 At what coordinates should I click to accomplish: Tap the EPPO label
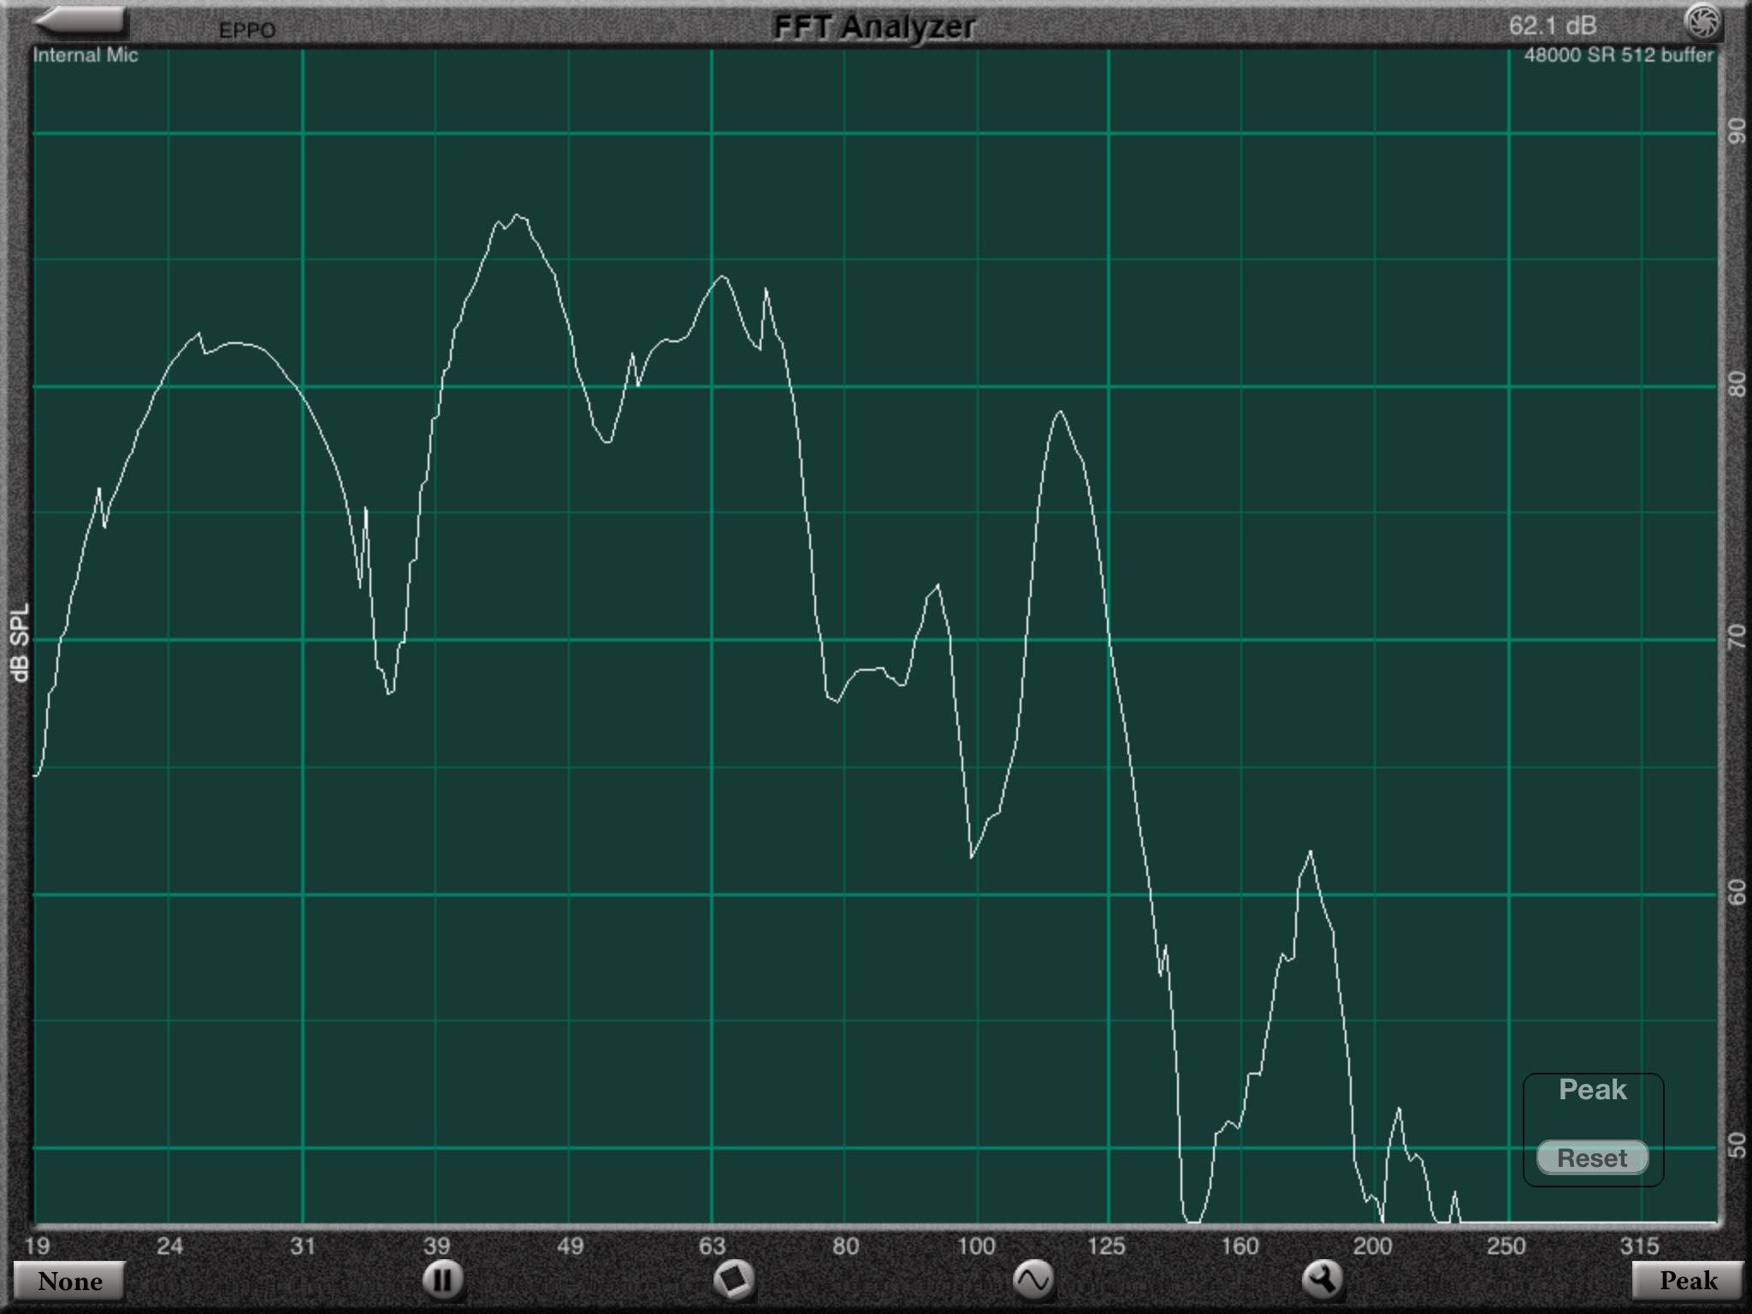(x=247, y=31)
